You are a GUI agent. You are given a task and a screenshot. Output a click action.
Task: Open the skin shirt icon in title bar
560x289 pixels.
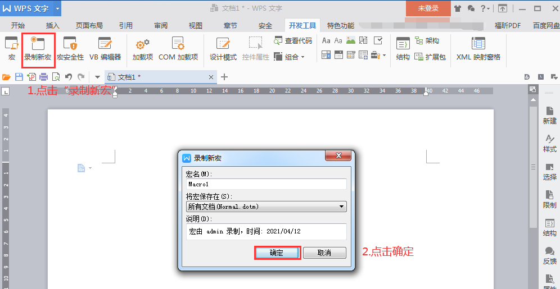click(458, 8)
